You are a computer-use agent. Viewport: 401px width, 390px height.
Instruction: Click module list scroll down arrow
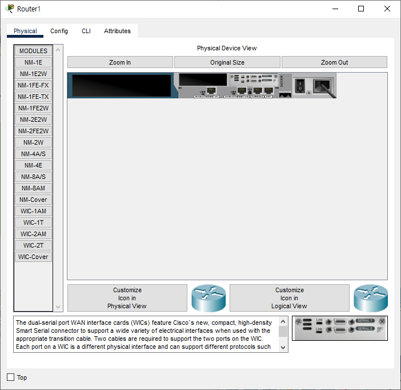tap(58, 307)
